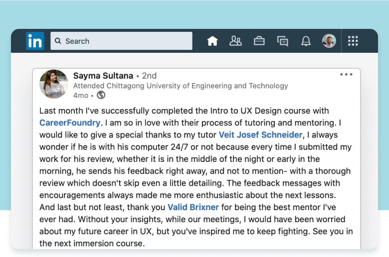Open Sayma Sultana's profile name link
389x257 pixels.
[x=103, y=76]
